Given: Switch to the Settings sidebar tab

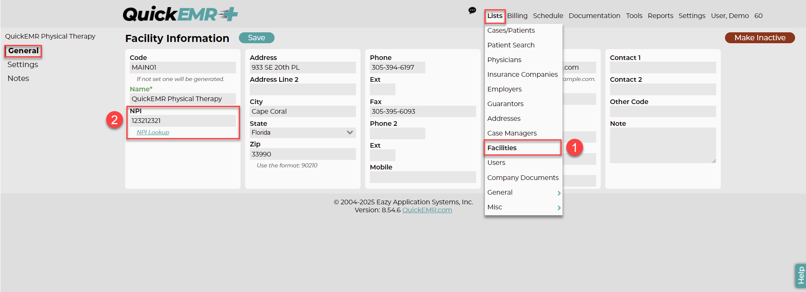Looking at the screenshot, I should [23, 65].
